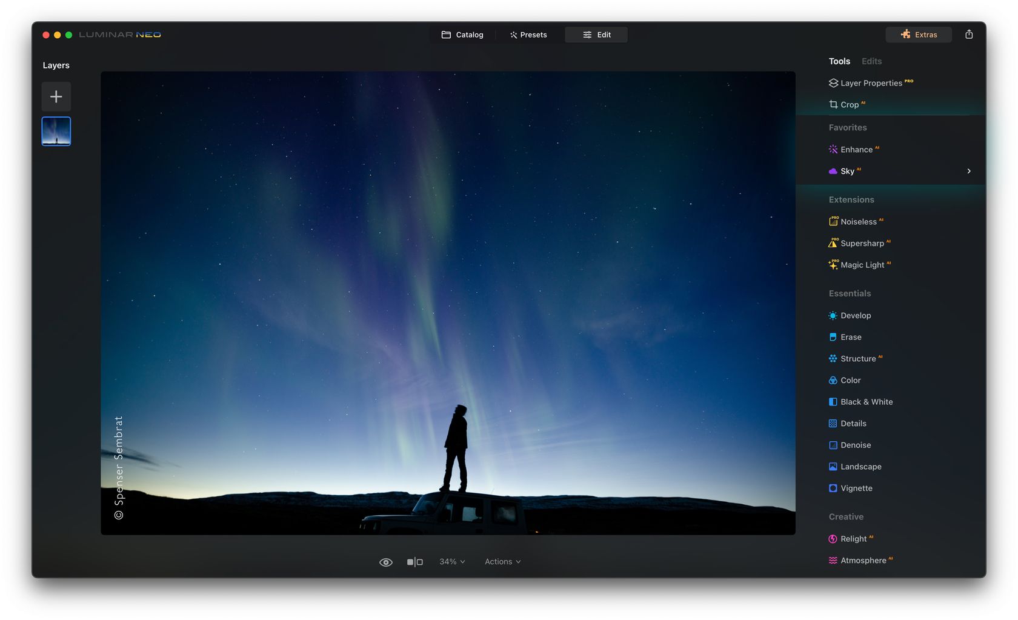Screen dimensions: 1018x620
Task: Open the Actions dropdown menu
Action: click(x=502, y=562)
